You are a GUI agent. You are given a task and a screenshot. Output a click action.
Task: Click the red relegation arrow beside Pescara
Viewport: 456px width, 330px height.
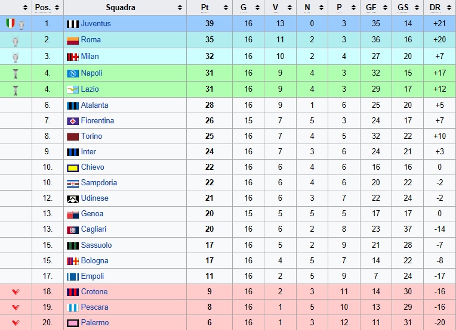point(16,307)
